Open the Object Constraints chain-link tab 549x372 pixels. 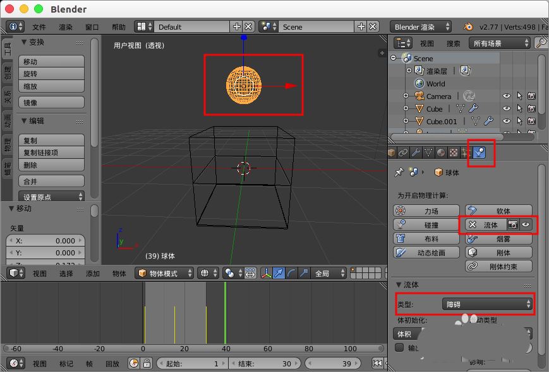[403, 152]
